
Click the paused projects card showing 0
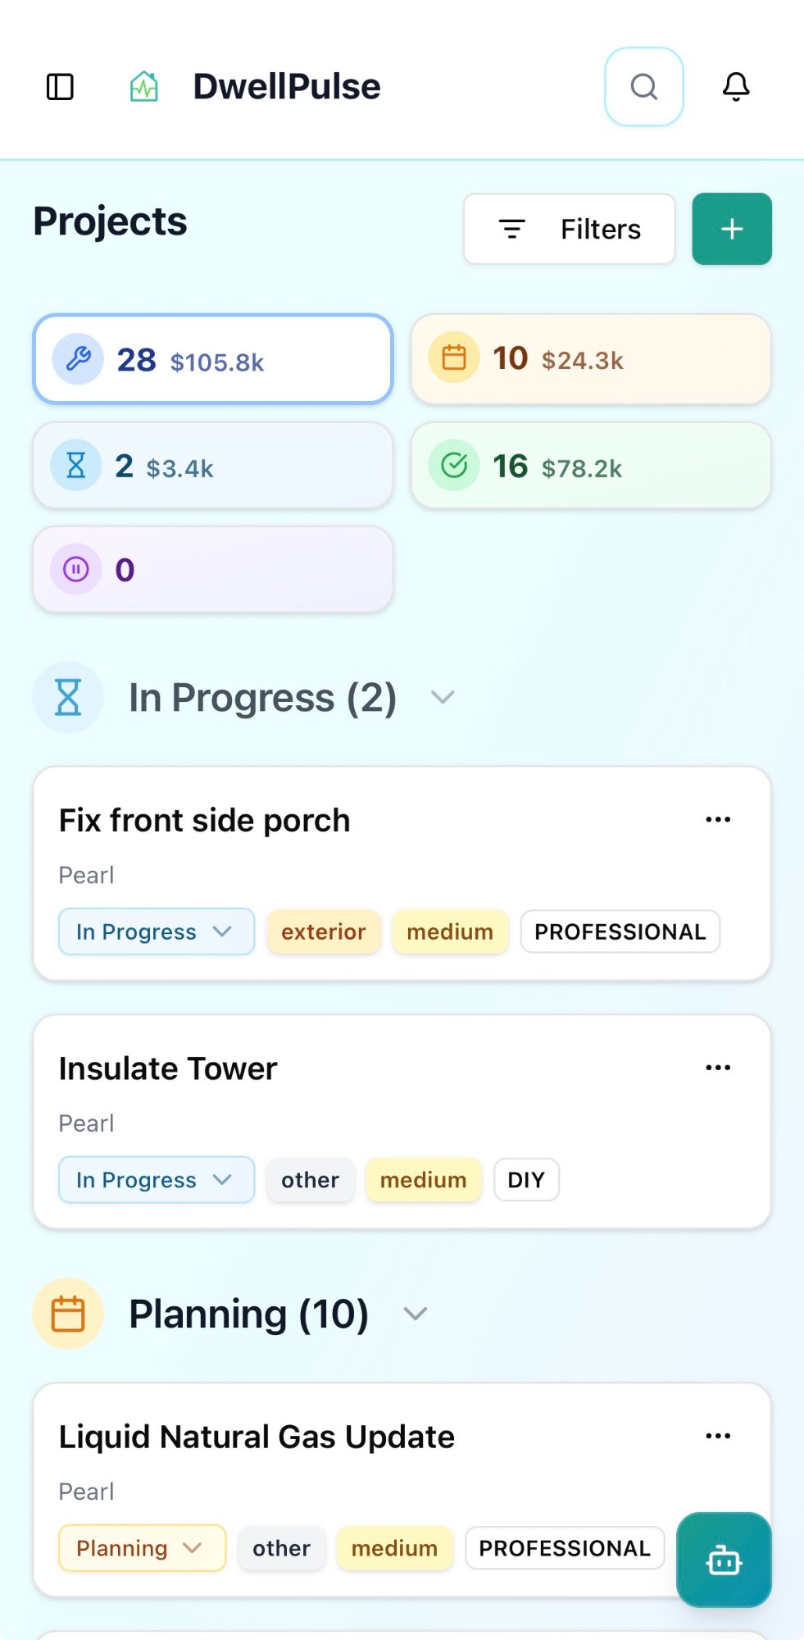[213, 569]
